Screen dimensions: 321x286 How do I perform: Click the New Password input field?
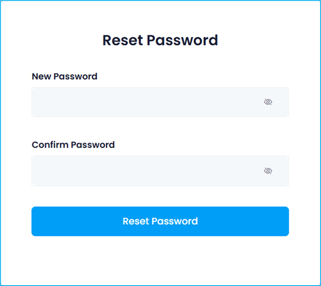pyautogui.click(x=143, y=102)
